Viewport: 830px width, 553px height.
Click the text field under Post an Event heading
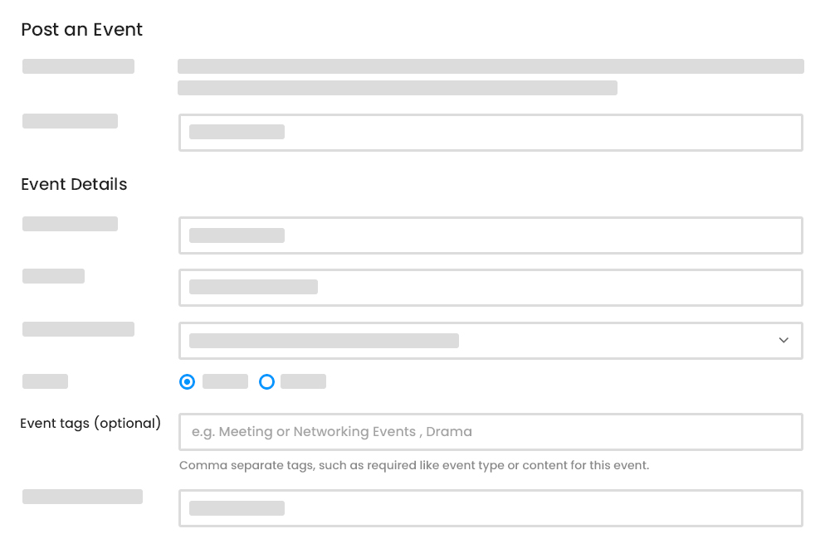click(x=490, y=133)
